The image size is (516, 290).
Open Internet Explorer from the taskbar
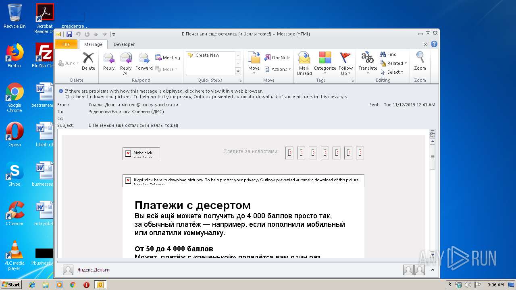(x=32, y=285)
